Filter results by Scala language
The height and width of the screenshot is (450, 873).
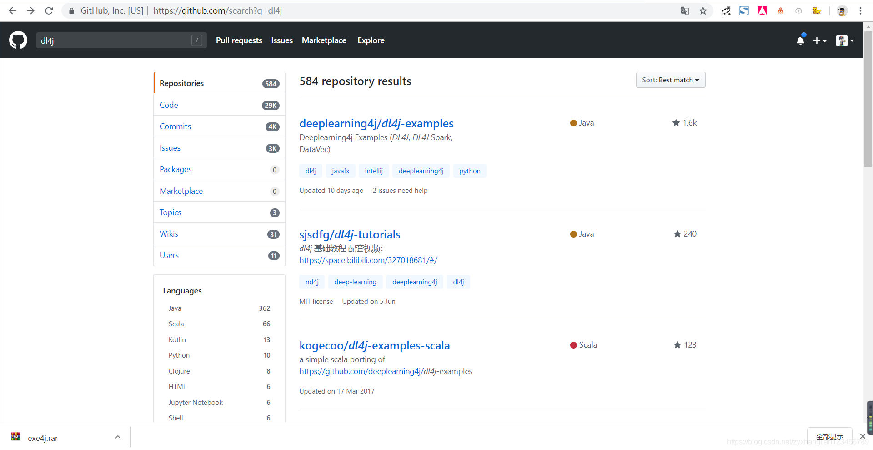click(x=219, y=324)
